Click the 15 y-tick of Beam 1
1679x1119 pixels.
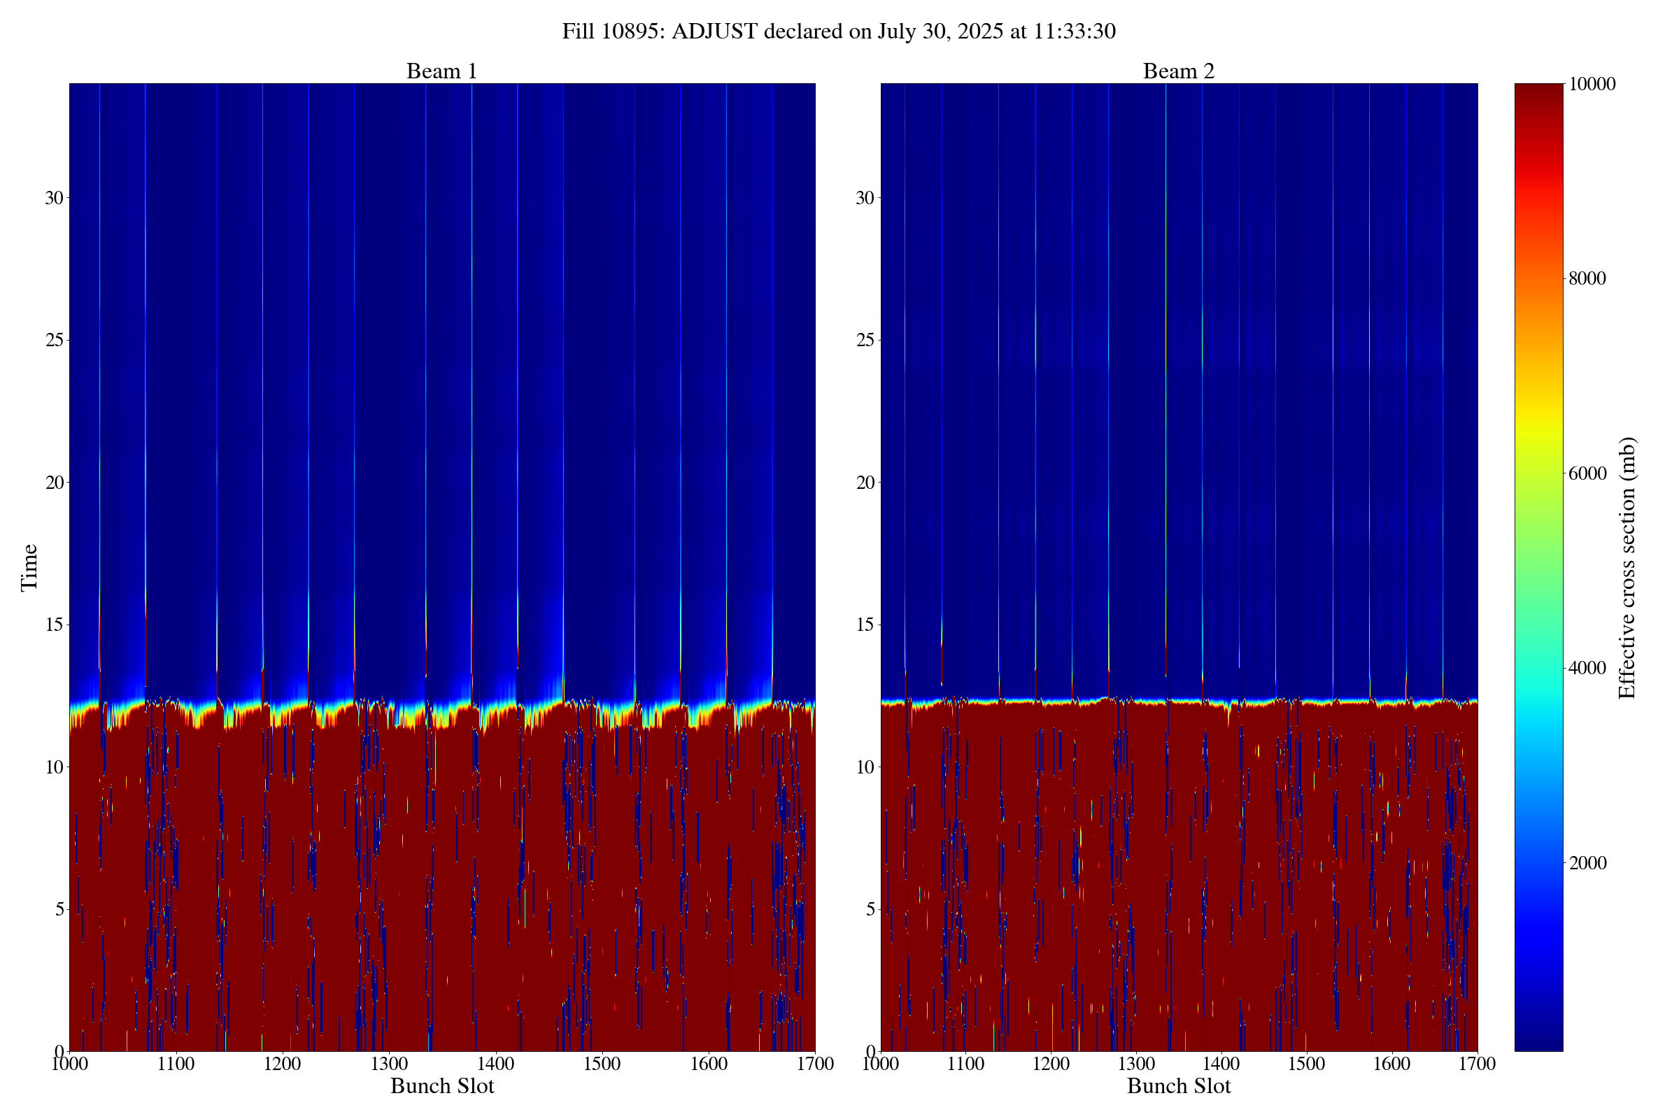click(x=55, y=625)
